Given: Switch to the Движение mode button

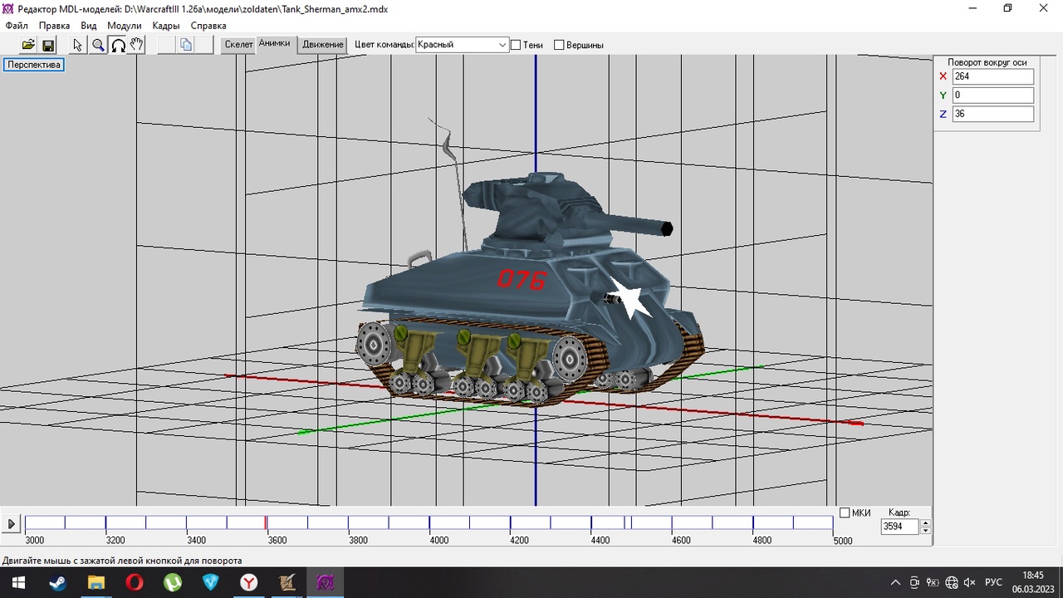Looking at the screenshot, I should pyautogui.click(x=323, y=45).
